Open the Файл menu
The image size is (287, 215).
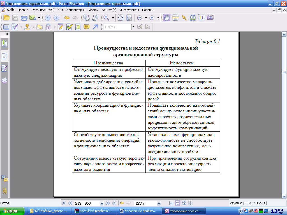(x=11, y=10)
